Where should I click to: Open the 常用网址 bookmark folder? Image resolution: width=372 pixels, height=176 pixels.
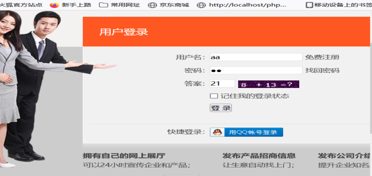[x=120, y=5]
